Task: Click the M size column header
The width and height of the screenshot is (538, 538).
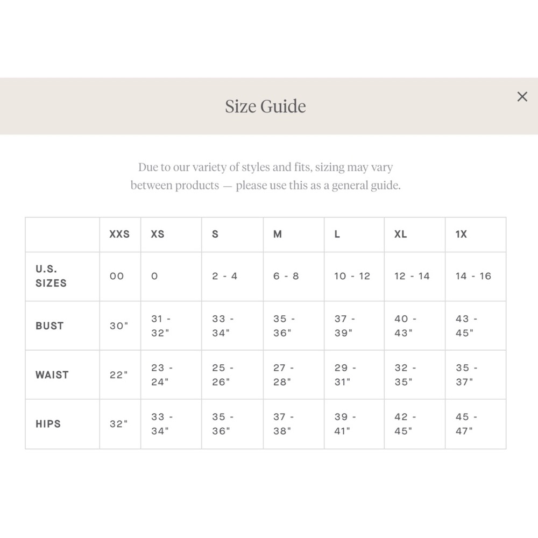Action: pos(278,235)
